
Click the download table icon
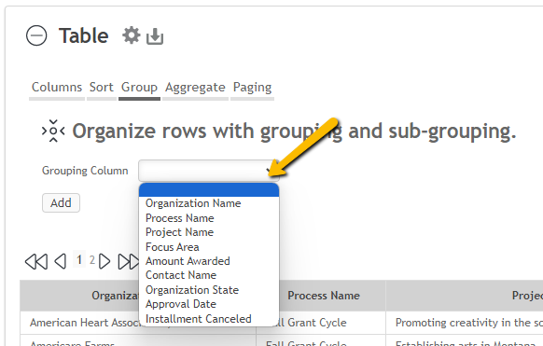tap(155, 36)
